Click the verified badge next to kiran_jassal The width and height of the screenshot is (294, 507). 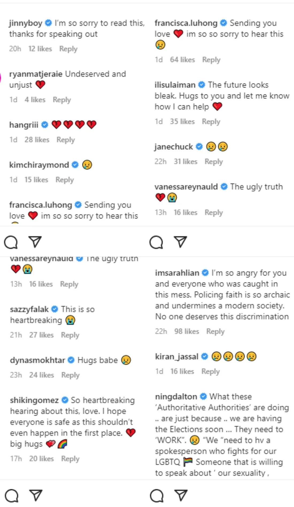[x=204, y=356]
